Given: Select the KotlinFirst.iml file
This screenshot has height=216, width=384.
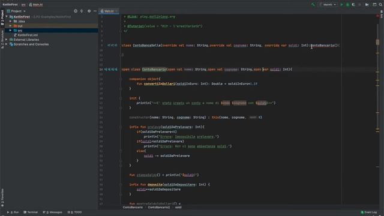Looking at the screenshot, I should 26,35.
